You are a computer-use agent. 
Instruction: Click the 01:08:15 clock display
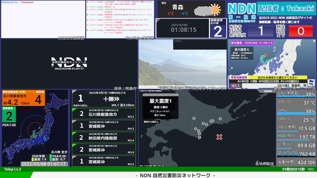[x=184, y=30]
